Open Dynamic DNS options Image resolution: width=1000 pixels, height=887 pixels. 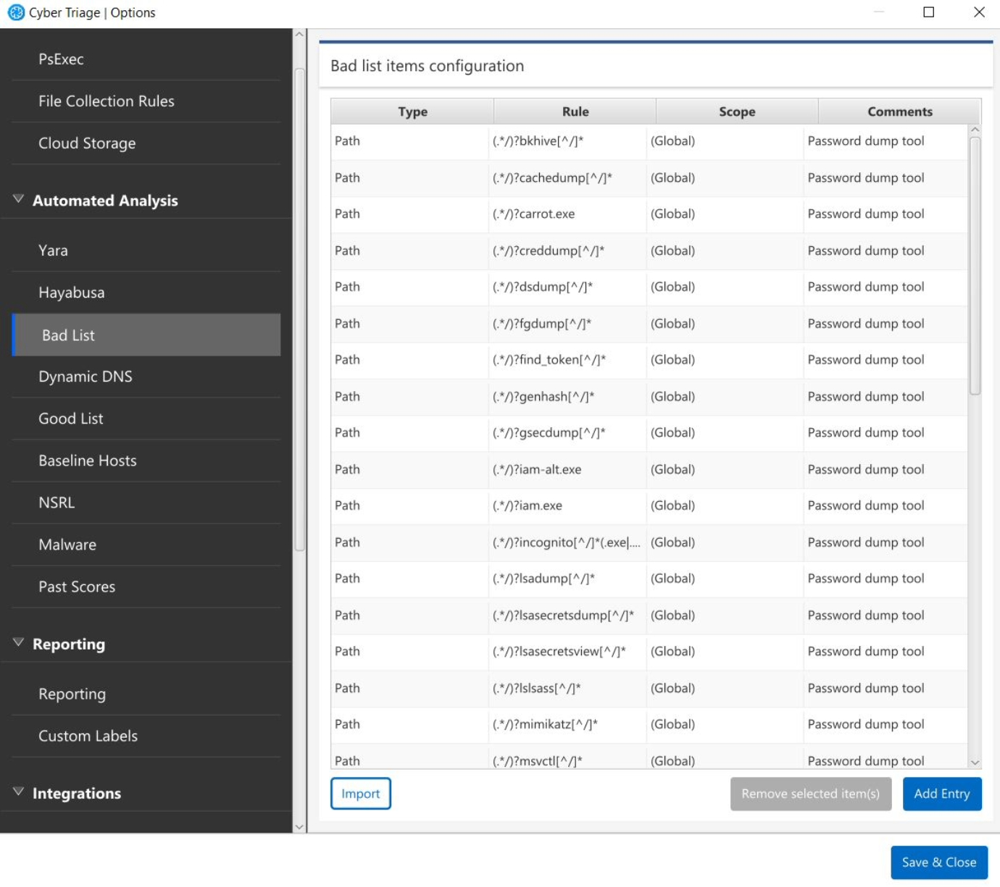coord(85,377)
